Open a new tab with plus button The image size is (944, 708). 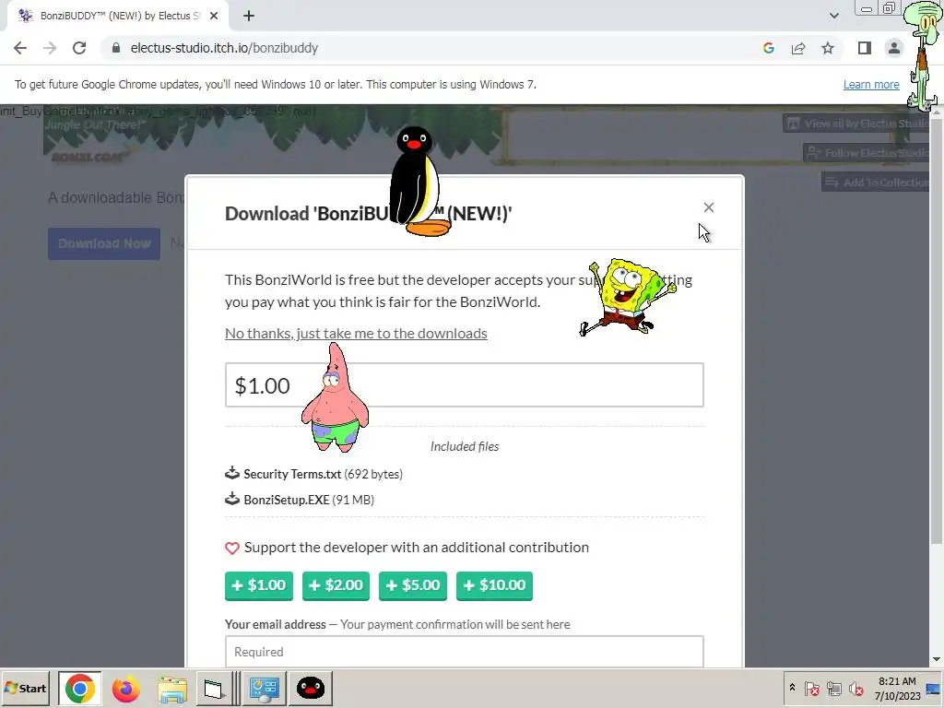[x=249, y=16]
